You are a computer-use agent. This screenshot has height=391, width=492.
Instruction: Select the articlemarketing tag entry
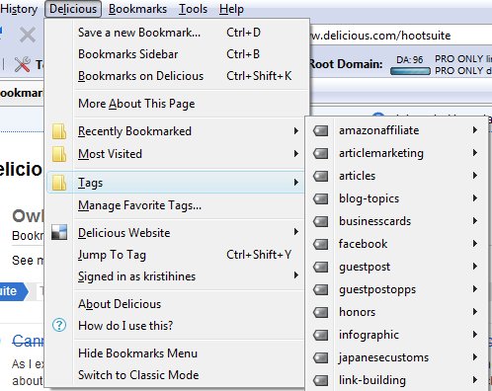[x=396, y=153]
